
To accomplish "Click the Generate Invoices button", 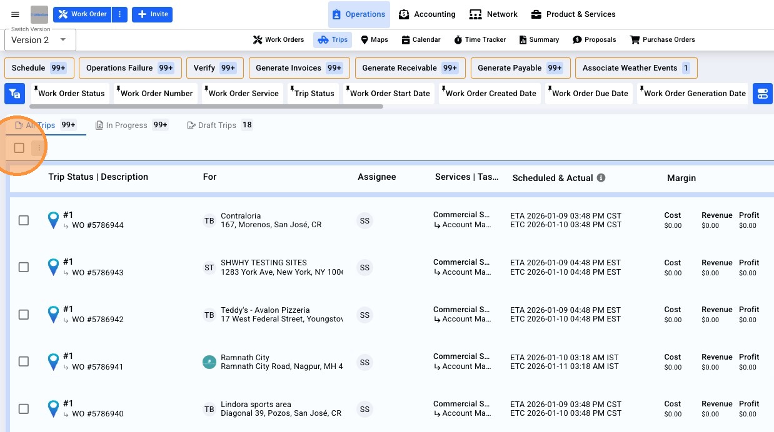I will pyautogui.click(x=299, y=68).
